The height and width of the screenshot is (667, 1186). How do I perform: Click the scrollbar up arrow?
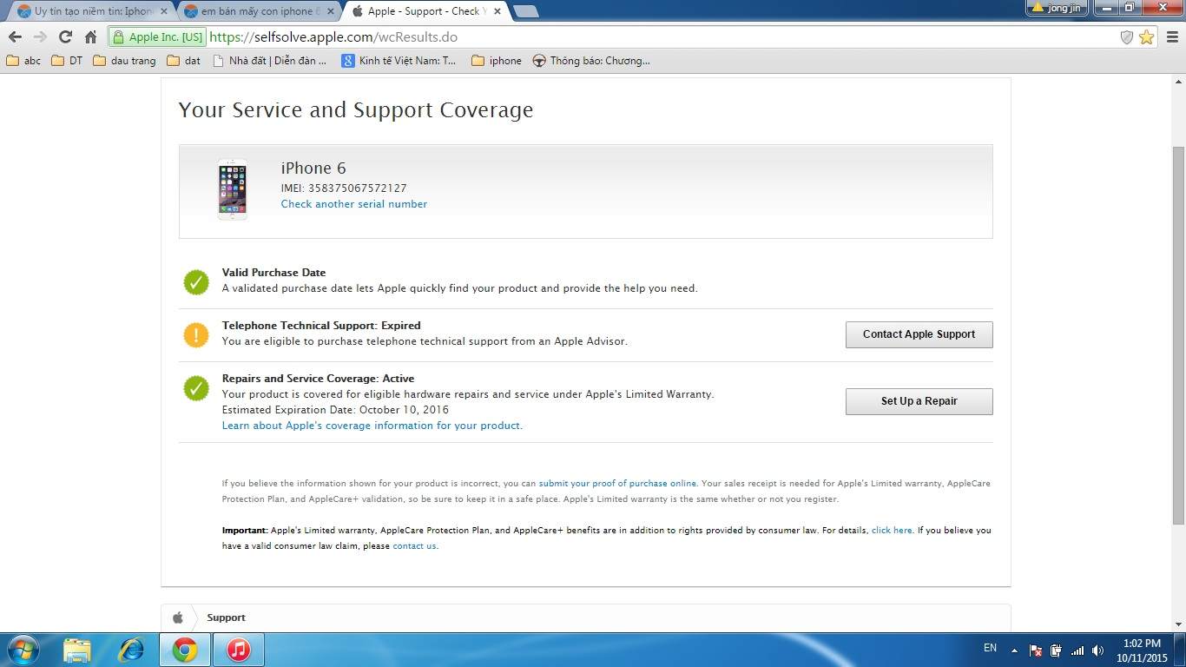1178,80
